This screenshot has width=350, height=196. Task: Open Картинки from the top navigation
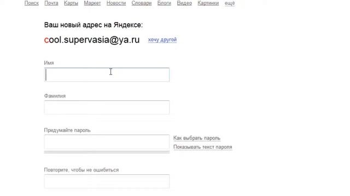pos(208,3)
